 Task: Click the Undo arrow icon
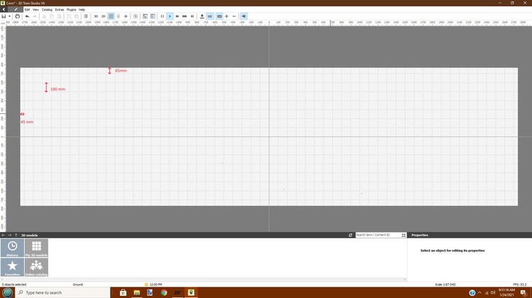(x=27, y=16)
